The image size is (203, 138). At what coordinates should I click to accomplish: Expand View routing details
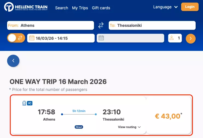(129, 127)
